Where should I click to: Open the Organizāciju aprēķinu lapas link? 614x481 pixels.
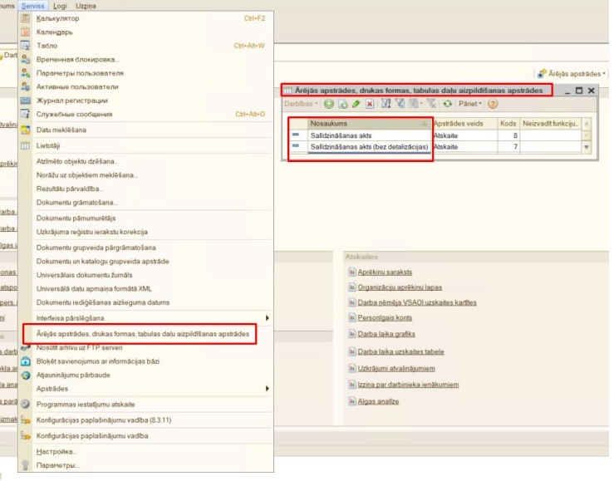point(400,287)
